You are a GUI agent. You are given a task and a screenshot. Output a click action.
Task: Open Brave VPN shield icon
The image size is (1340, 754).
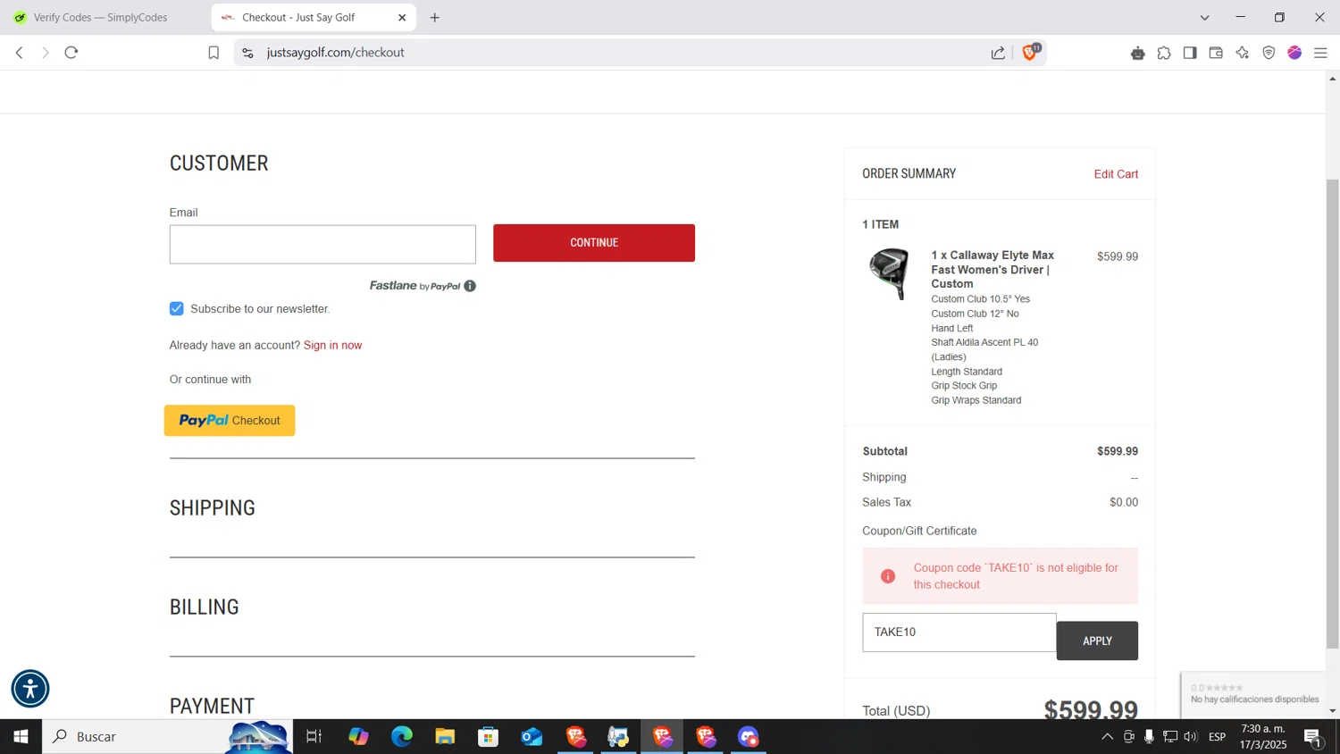1269,53
